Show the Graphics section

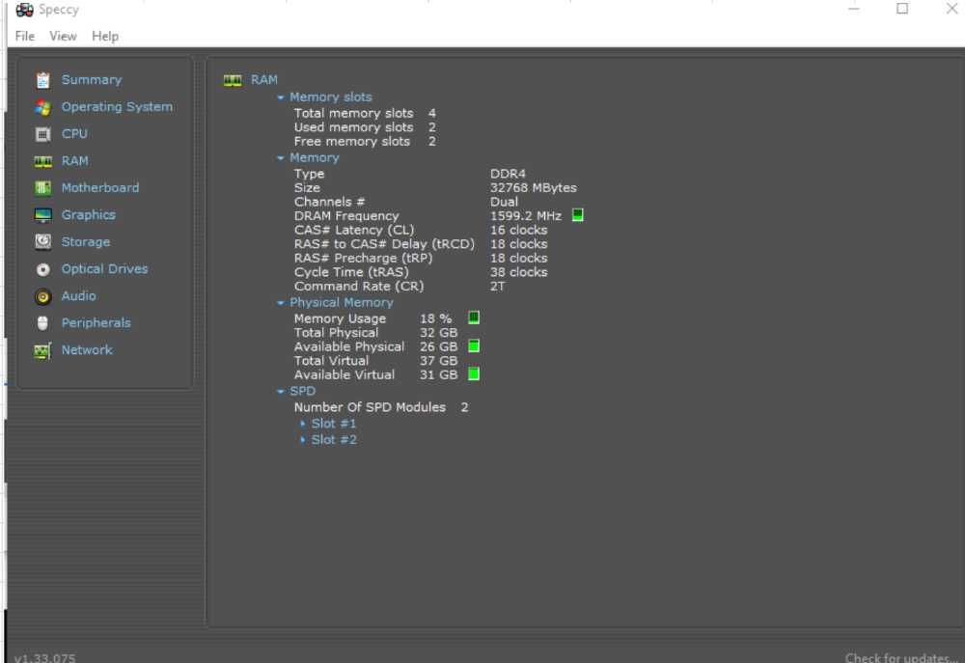[x=89, y=215]
